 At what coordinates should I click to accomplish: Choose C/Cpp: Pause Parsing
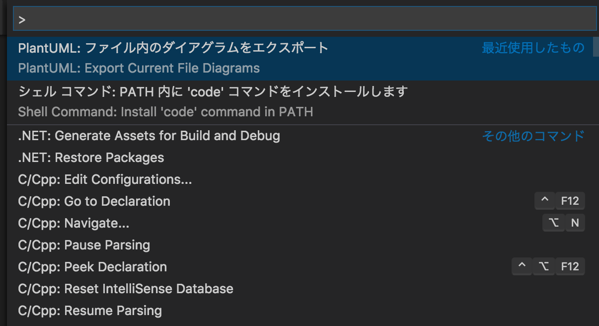pyautogui.click(x=299, y=245)
